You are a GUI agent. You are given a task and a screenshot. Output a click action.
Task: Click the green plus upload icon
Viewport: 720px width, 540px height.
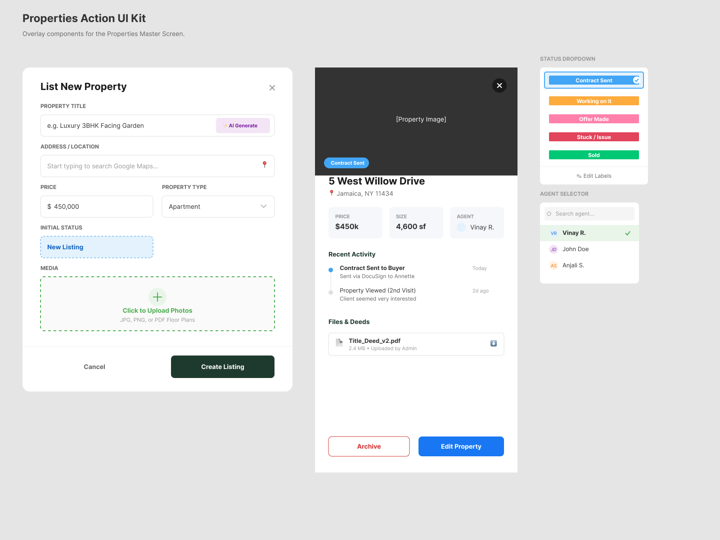tap(157, 297)
